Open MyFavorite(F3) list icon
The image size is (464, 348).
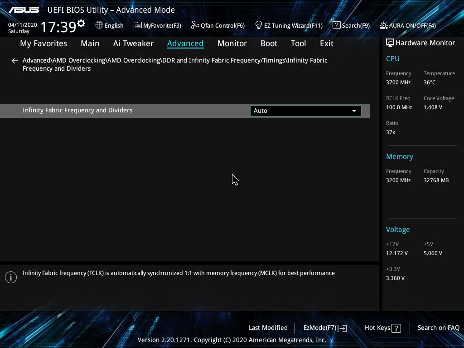137,25
